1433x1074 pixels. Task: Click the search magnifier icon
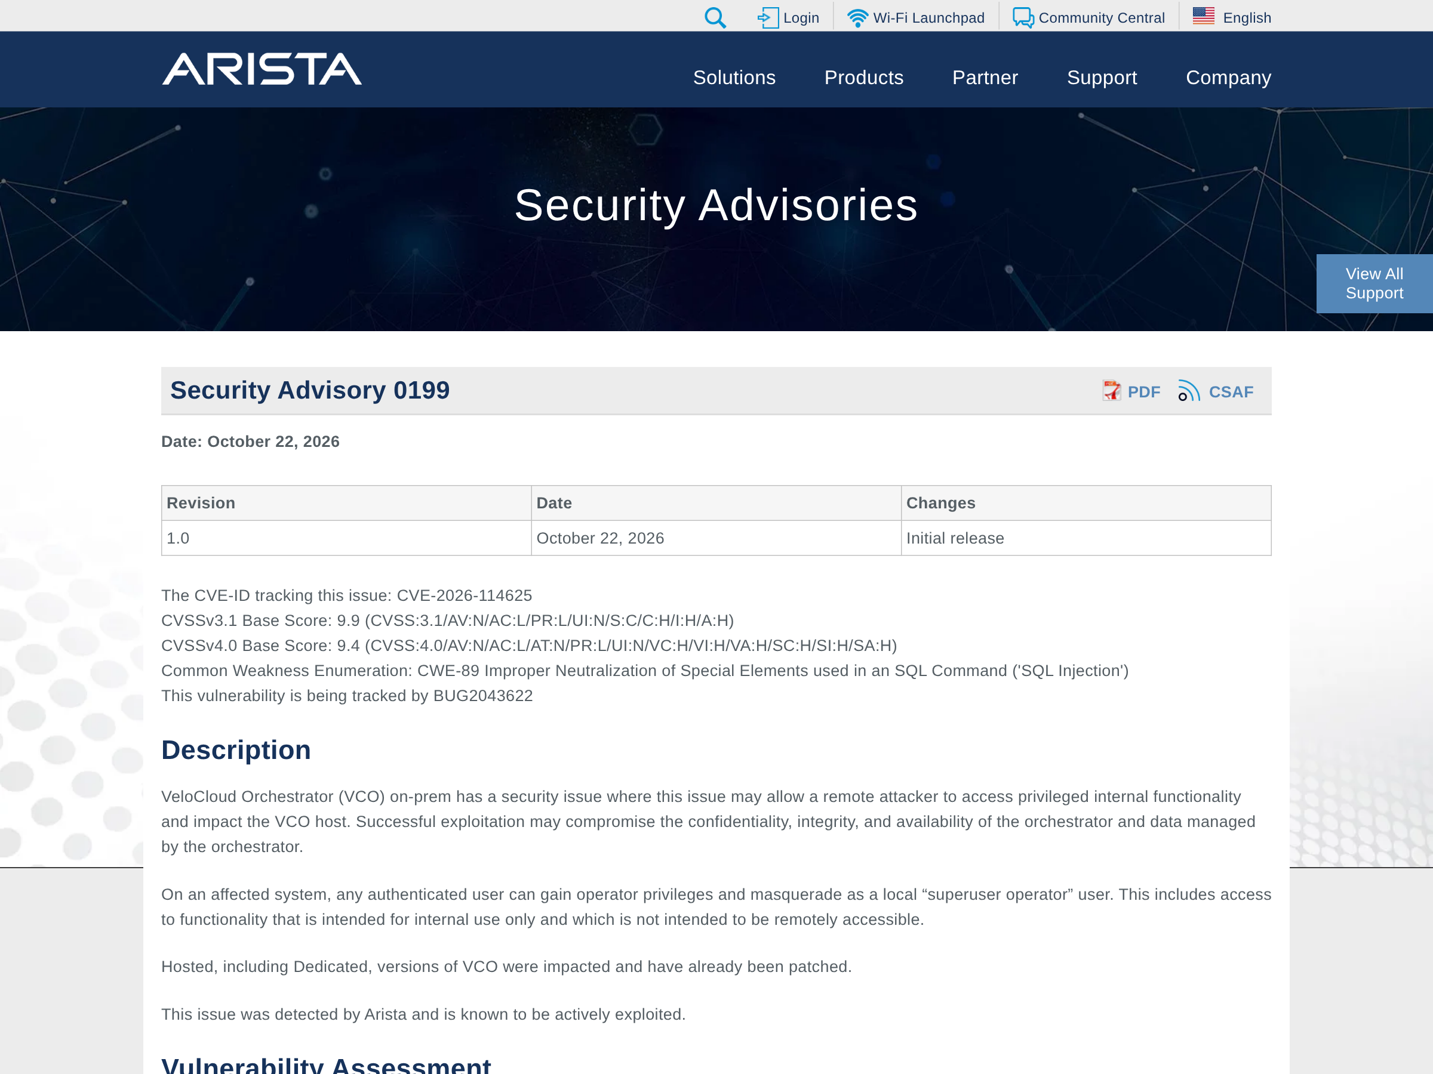[x=715, y=17]
